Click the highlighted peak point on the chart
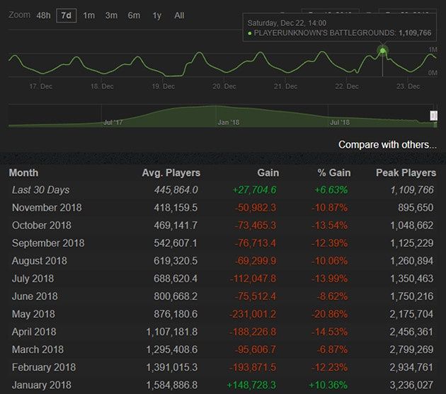Image resolution: width=446 pixels, height=394 pixels. [x=382, y=51]
